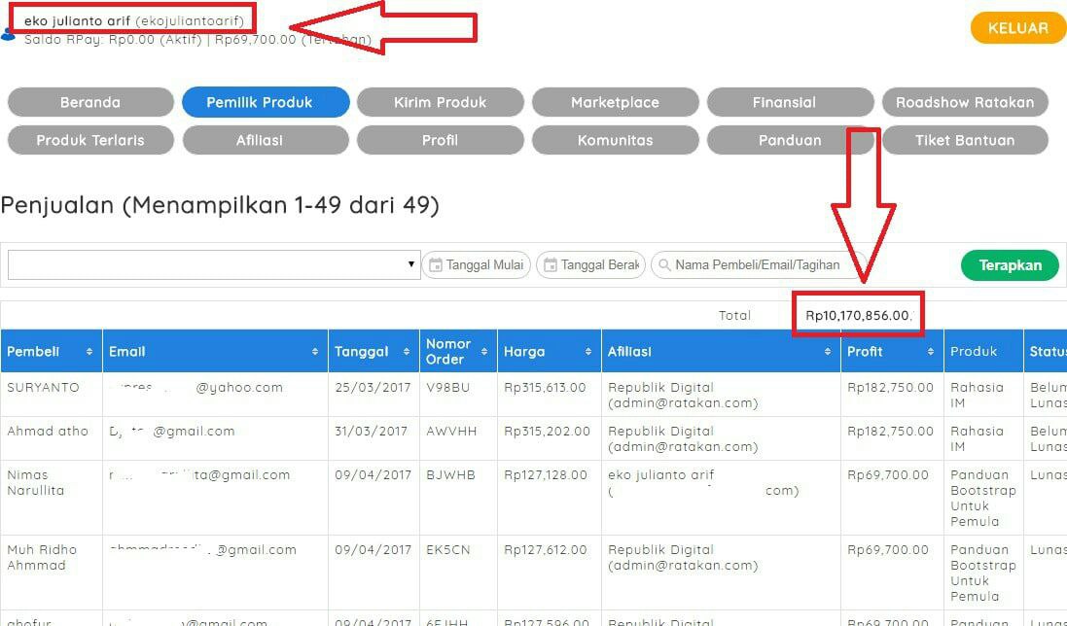The width and height of the screenshot is (1067, 626).
Task: Go to the Marketplace tab
Action: (615, 102)
